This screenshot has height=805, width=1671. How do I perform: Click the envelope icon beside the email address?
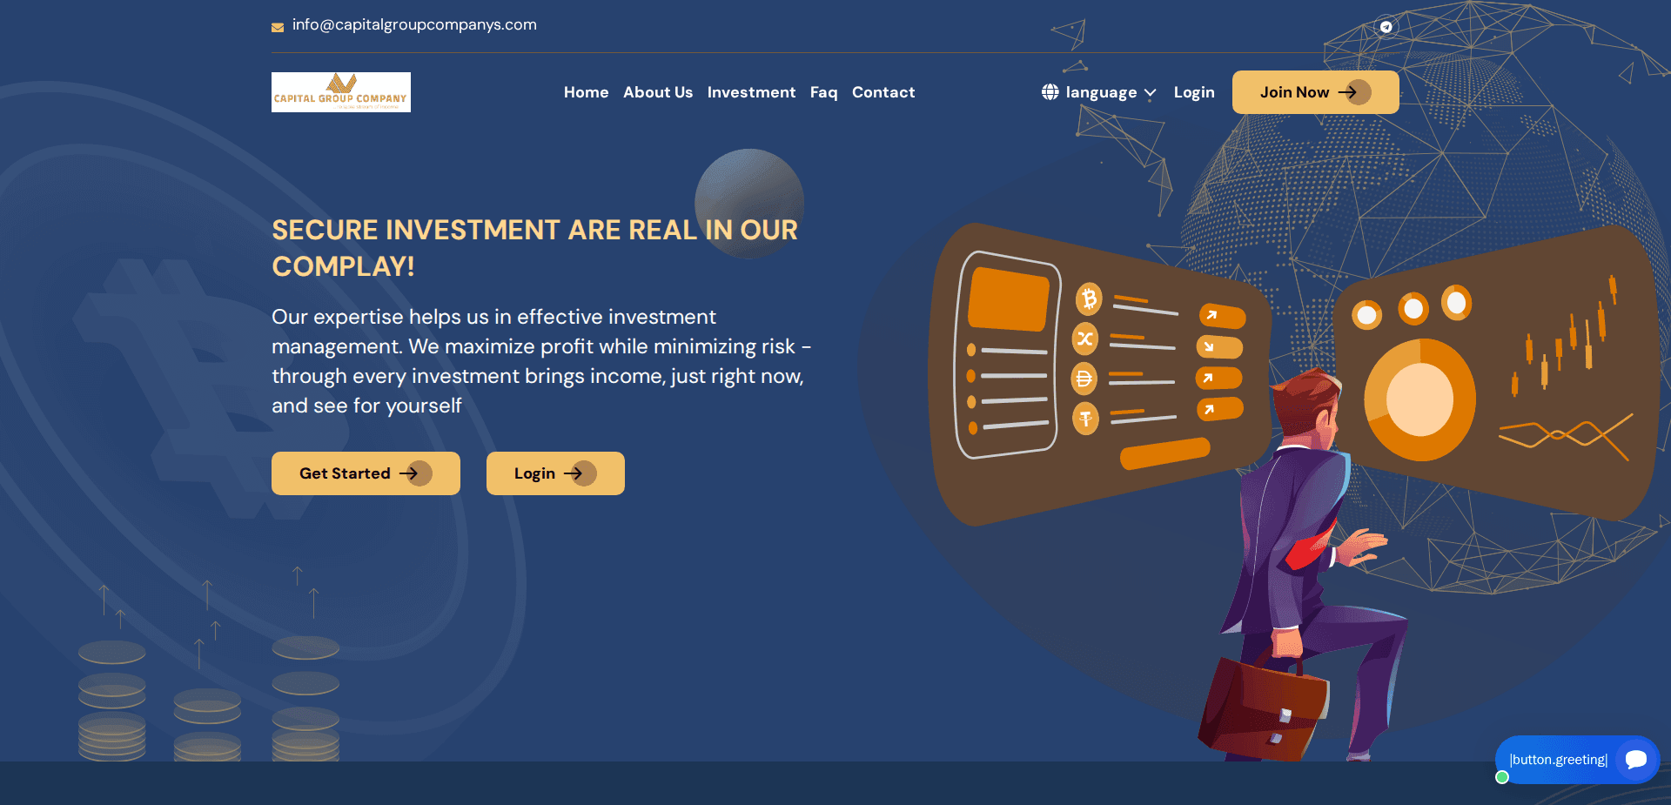(278, 27)
